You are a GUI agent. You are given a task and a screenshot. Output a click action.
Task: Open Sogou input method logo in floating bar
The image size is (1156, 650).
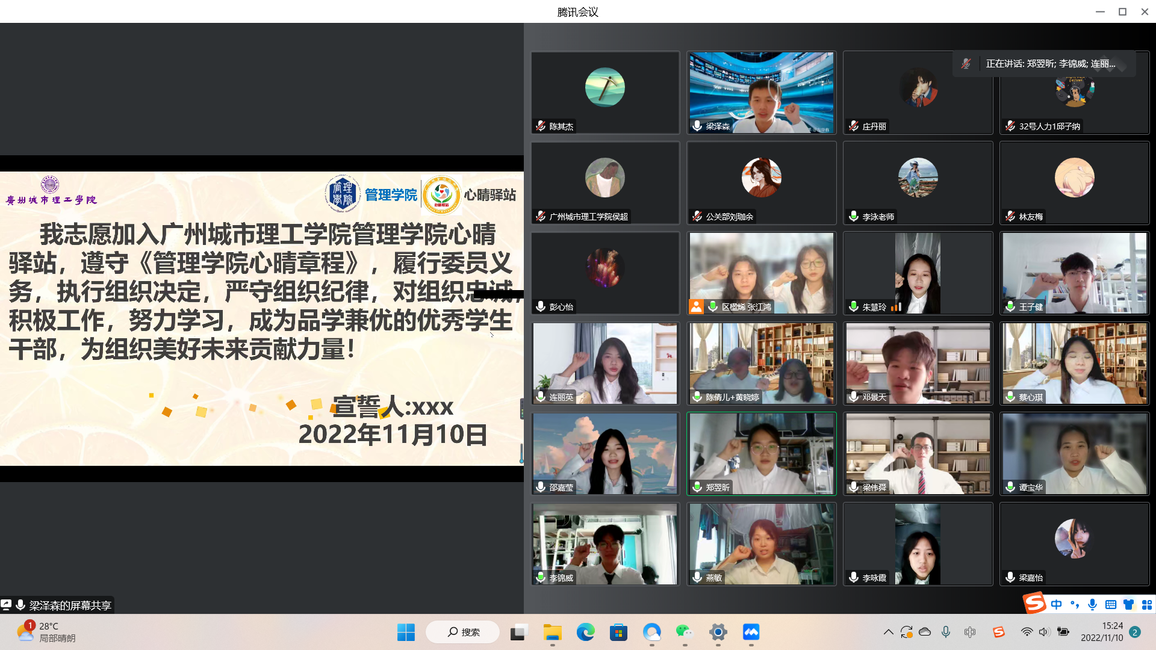(x=1035, y=603)
